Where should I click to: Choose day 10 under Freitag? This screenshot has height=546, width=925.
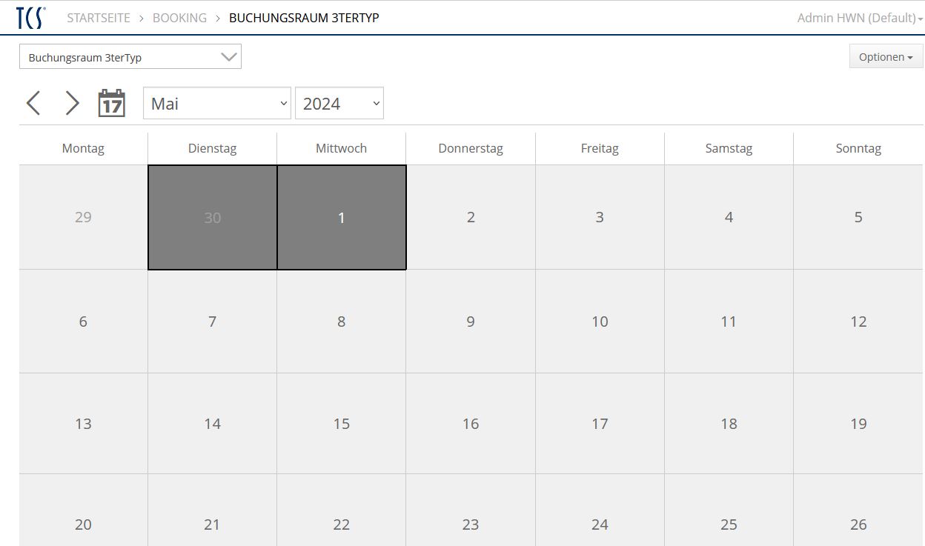(x=600, y=322)
